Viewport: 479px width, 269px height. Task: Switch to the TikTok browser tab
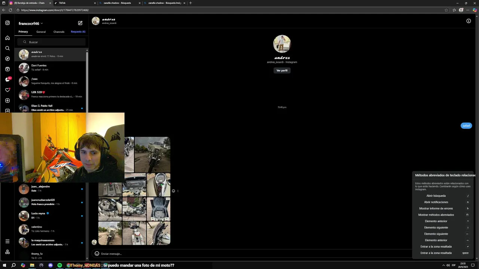pyautogui.click(x=75, y=3)
